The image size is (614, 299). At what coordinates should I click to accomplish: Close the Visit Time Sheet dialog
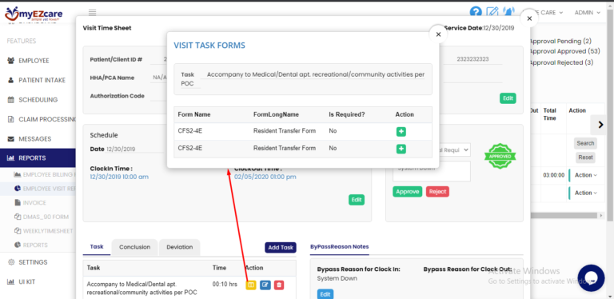(529, 18)
